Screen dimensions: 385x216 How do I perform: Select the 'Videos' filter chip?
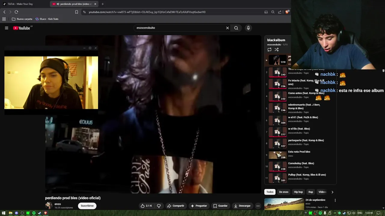point(322,192)
